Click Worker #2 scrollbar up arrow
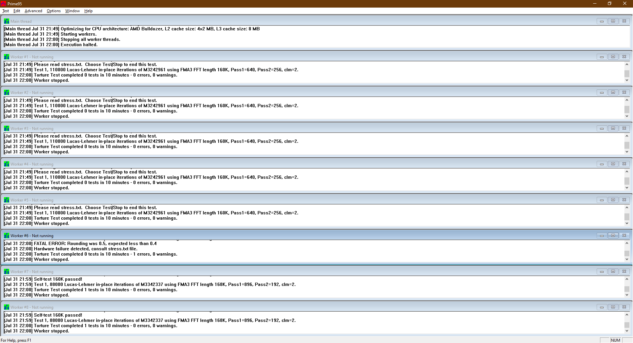The width and height of the screenshot is (633, 343). pos(627,100)
